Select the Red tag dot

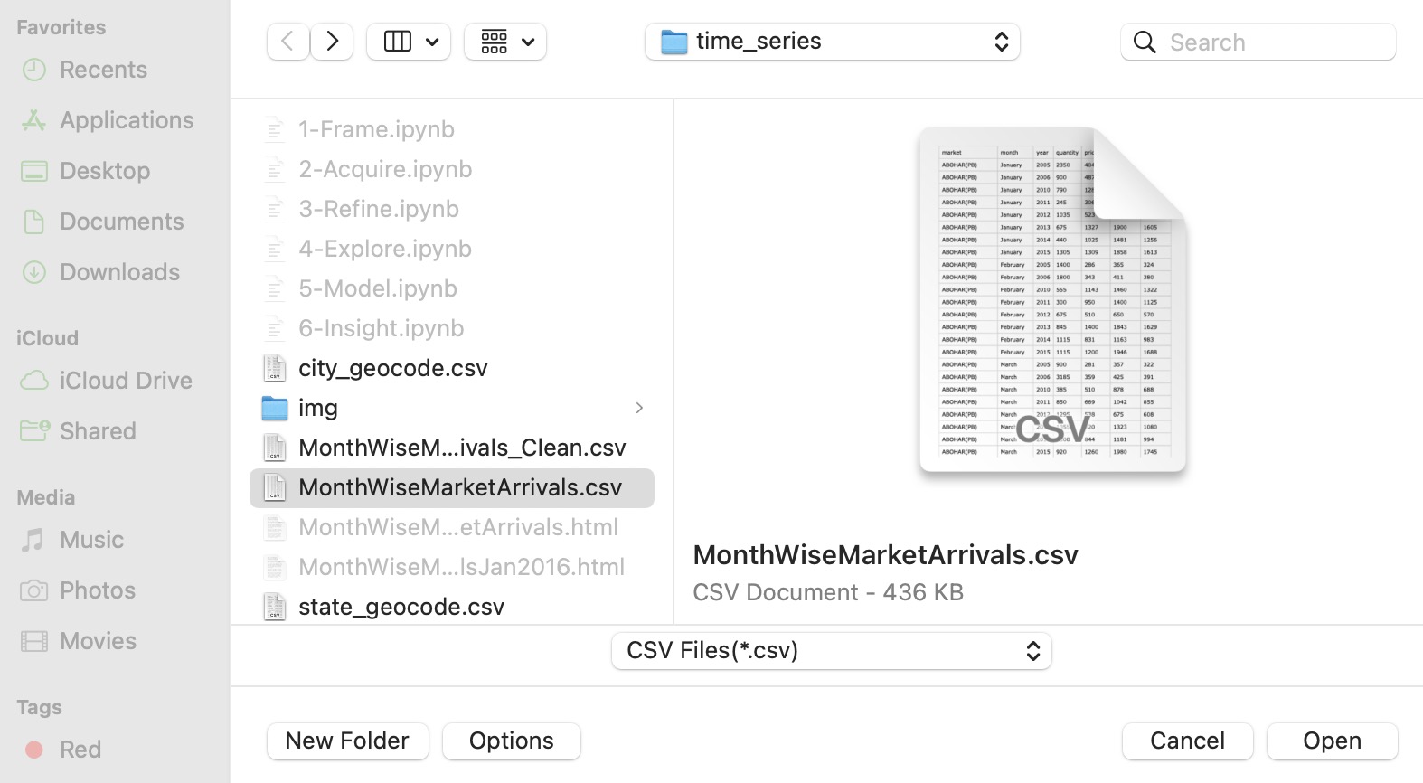[34, 750]
